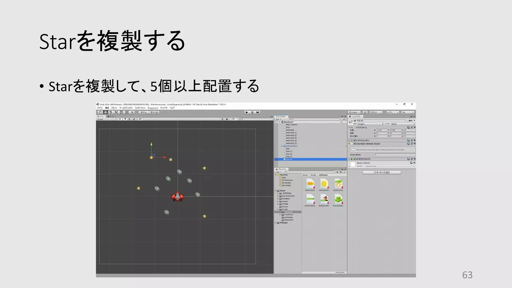
Task: Open Polygon Collider 2D gear menu
Action: pyautogui.click(x=414, y=159)
